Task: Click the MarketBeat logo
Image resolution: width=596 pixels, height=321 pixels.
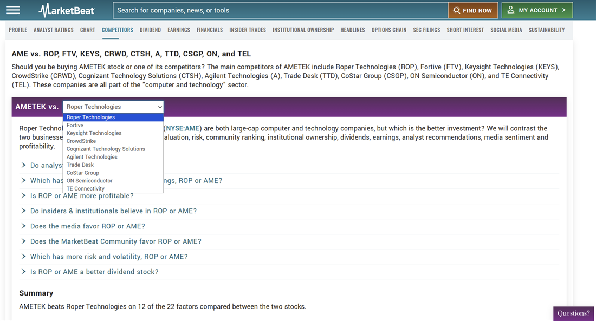Action: pyautogui.click(x=67, y=10)
